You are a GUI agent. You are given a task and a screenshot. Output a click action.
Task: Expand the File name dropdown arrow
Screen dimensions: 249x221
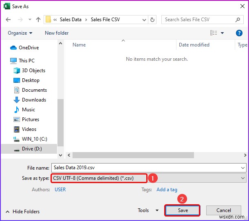click(242, 168)
